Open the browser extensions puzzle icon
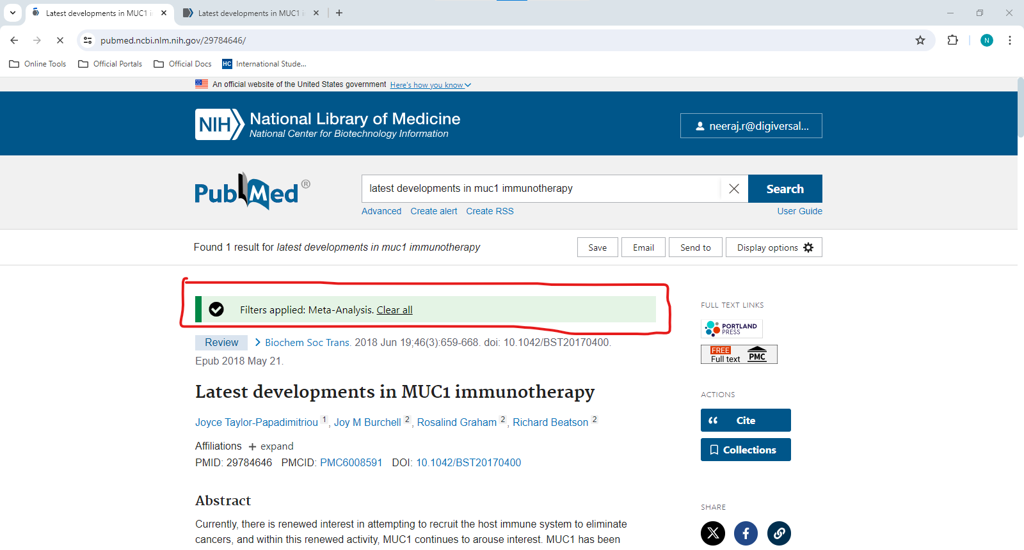 (952, 40)
